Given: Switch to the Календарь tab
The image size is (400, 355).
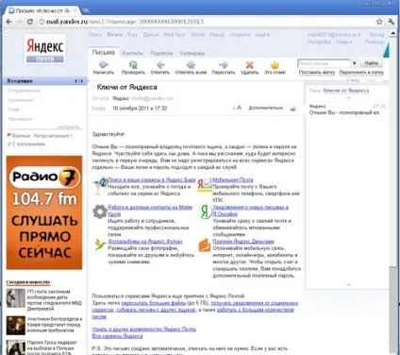Looking at the screenshot, I should 192,53.
